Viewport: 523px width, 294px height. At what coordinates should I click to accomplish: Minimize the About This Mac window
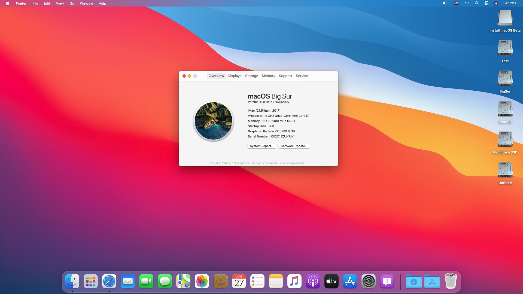click(x=190, y=76)
